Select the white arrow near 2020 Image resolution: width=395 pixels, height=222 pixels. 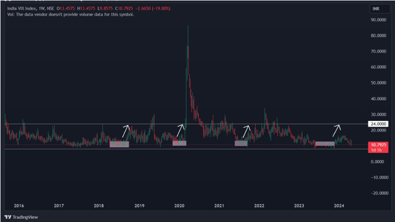tap(181, 130)
